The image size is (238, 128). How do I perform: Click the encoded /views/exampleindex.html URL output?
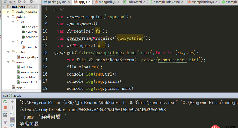93,110
